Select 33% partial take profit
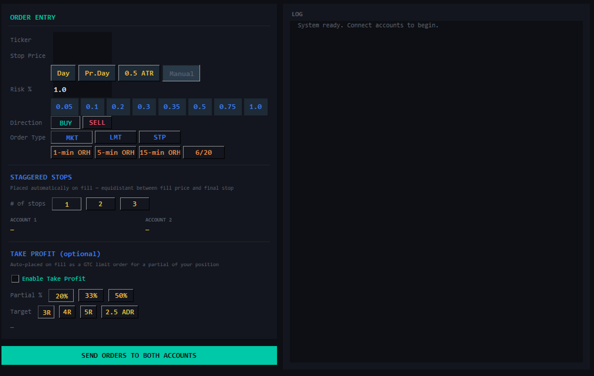The image size is (594, 376). [91, 295]
